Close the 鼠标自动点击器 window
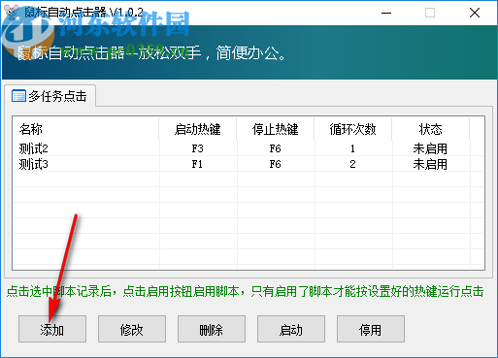498x358 pixels. coord(475,13)
